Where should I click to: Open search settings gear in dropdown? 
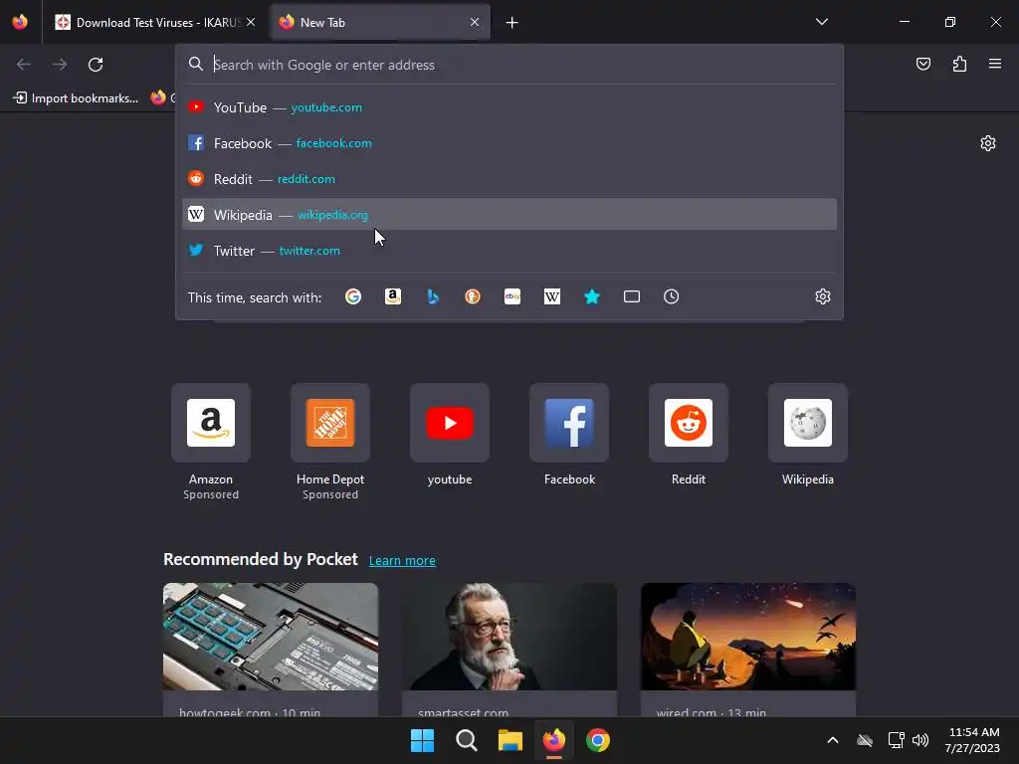[823, 296]
